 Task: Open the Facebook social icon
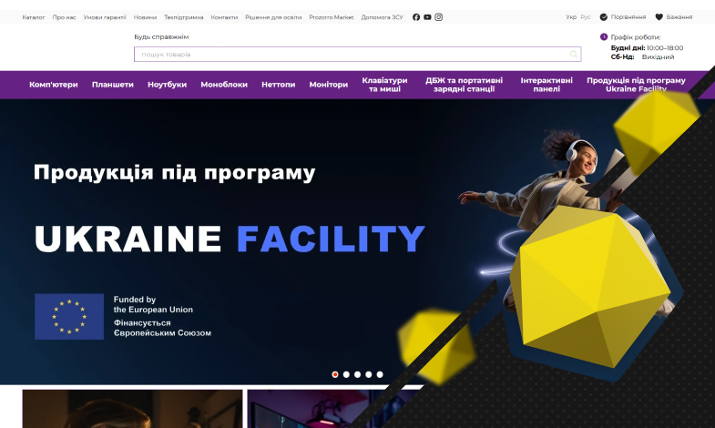tap(416, 17)
